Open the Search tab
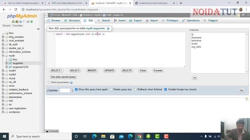This screenshot has height=140, width=250. (104, 21)
